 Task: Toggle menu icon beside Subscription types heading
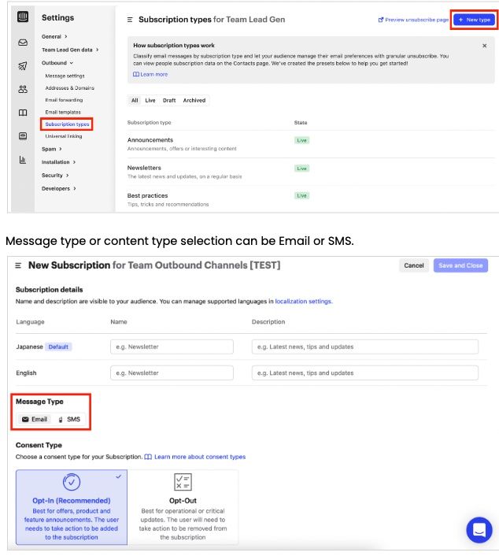[130, 20]
